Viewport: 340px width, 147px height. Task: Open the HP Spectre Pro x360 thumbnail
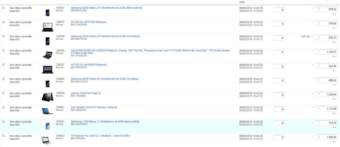pyautogui.click(x=48, y=141)
